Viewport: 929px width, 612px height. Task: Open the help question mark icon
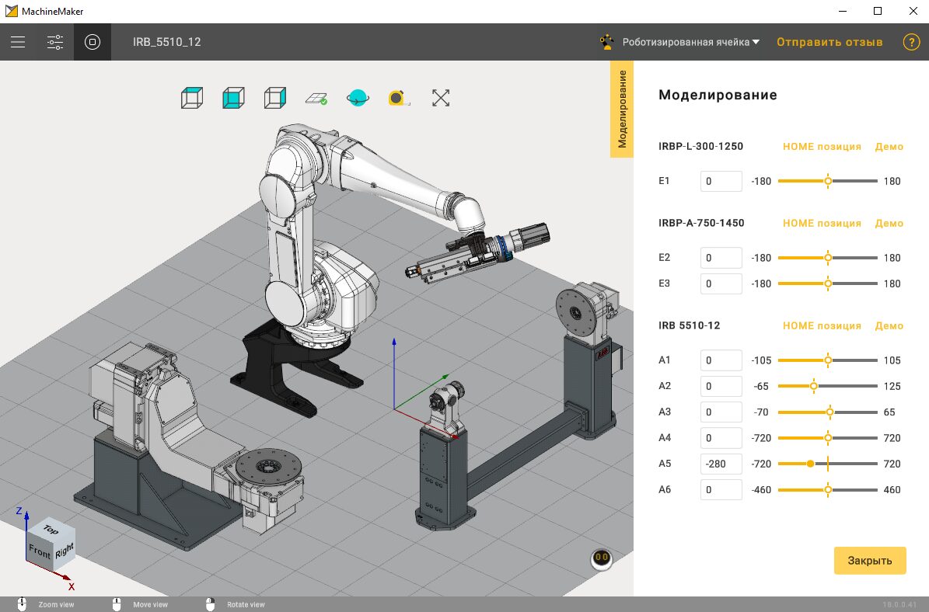click(x=911, y=42)
